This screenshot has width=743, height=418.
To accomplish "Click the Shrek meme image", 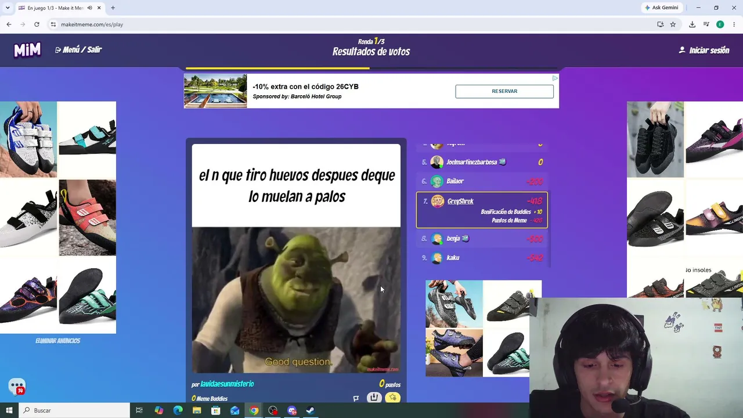I will click(296, 300).
